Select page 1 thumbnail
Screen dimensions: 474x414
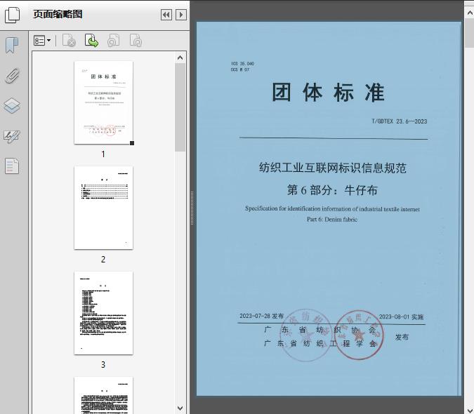103,102
